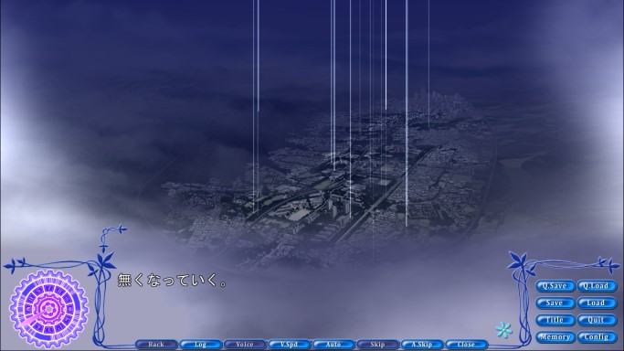This screenshot has width=624, height=351.
Task: Quick save with Q.Save
Action: pyautogui.click(x=555, y=286)
